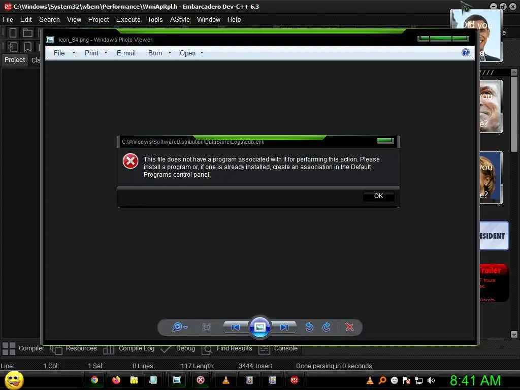Open the Window menu in Dev-C++
This screenshot has width=520, height=390.
click(209, 20)
